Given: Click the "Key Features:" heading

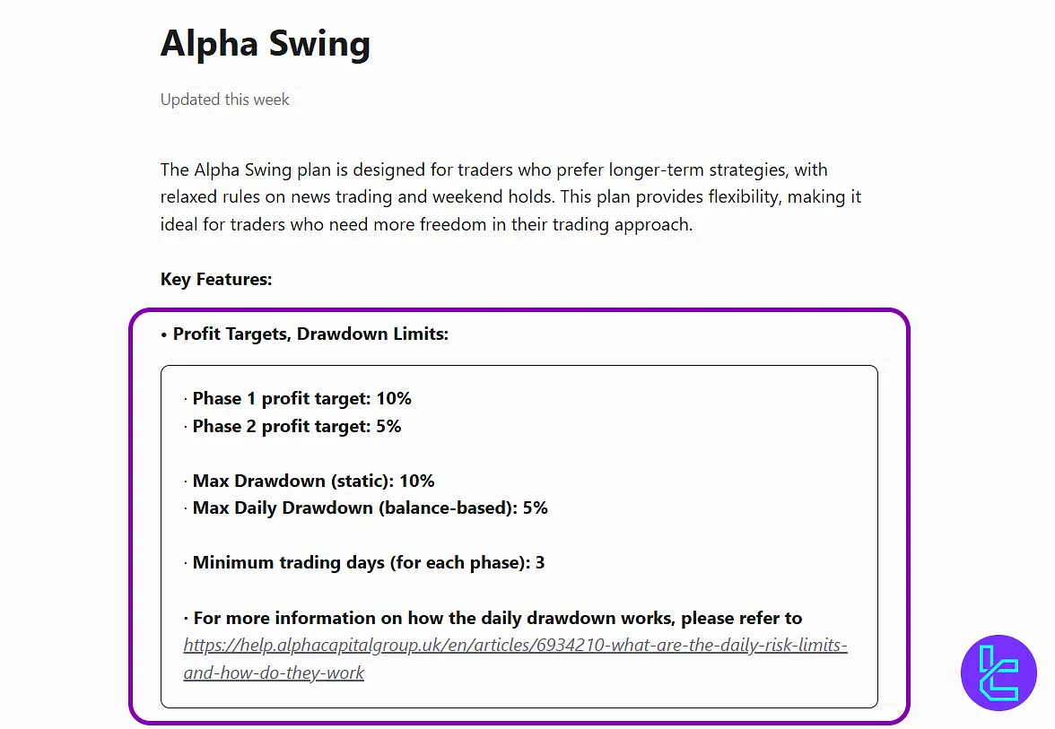Looking at the screenshot, I should tap(216, 279).
